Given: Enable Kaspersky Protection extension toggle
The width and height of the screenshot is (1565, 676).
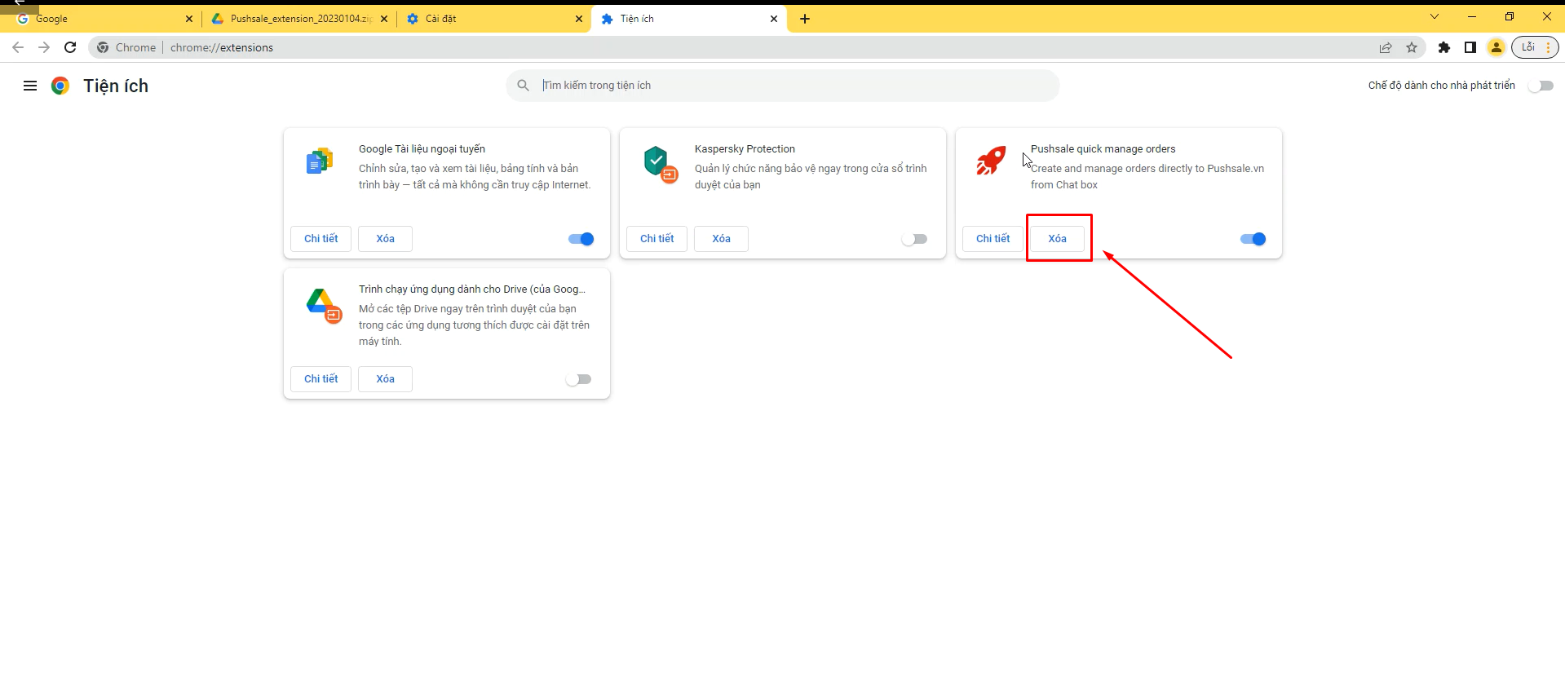Looking at the screenshot, I should (914, 239).
